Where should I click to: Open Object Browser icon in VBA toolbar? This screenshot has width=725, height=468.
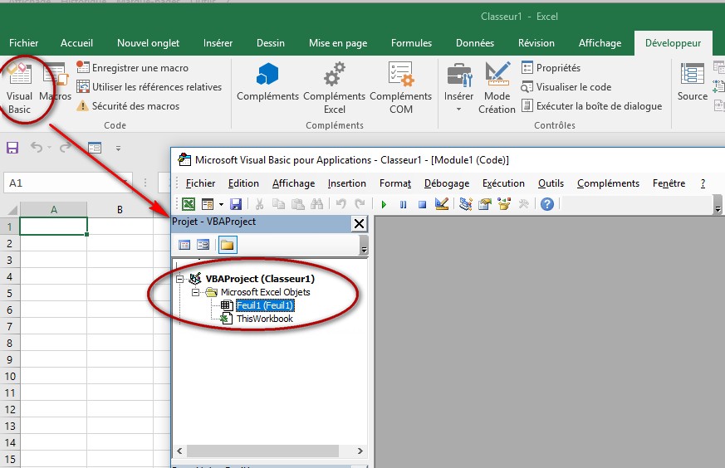click(x=504, y=204)
